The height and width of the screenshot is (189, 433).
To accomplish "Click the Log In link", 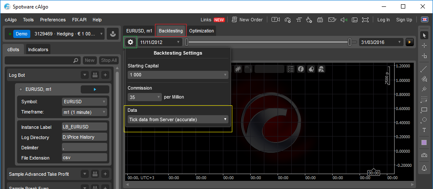I will click(383, 20).
